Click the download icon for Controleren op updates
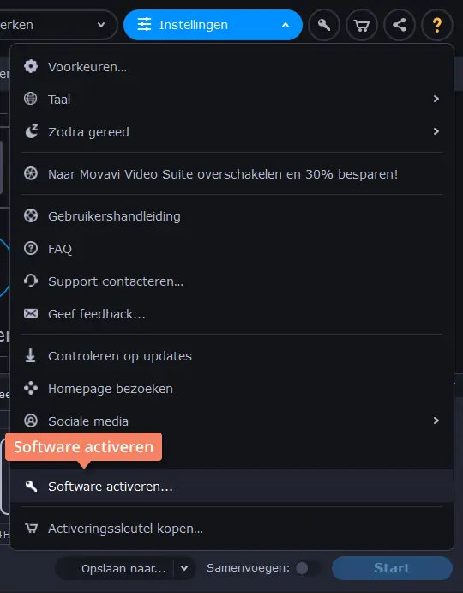The height and width of the screenshot is (593, 463). point(31,355)
